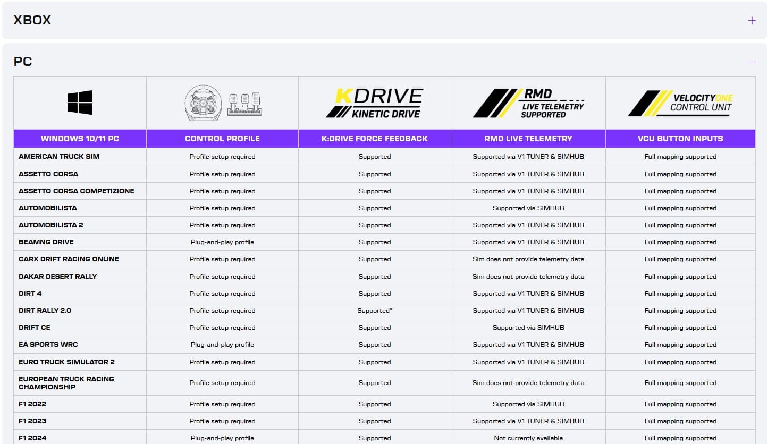Select the VCU BUTTON INPUTS column header
Image resolution: width=776 pixels, height=444 pixels.
point(680,139)
